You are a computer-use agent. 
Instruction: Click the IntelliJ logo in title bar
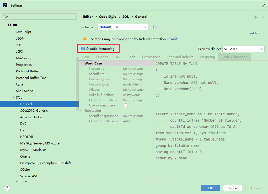click(x=5, y=5)
